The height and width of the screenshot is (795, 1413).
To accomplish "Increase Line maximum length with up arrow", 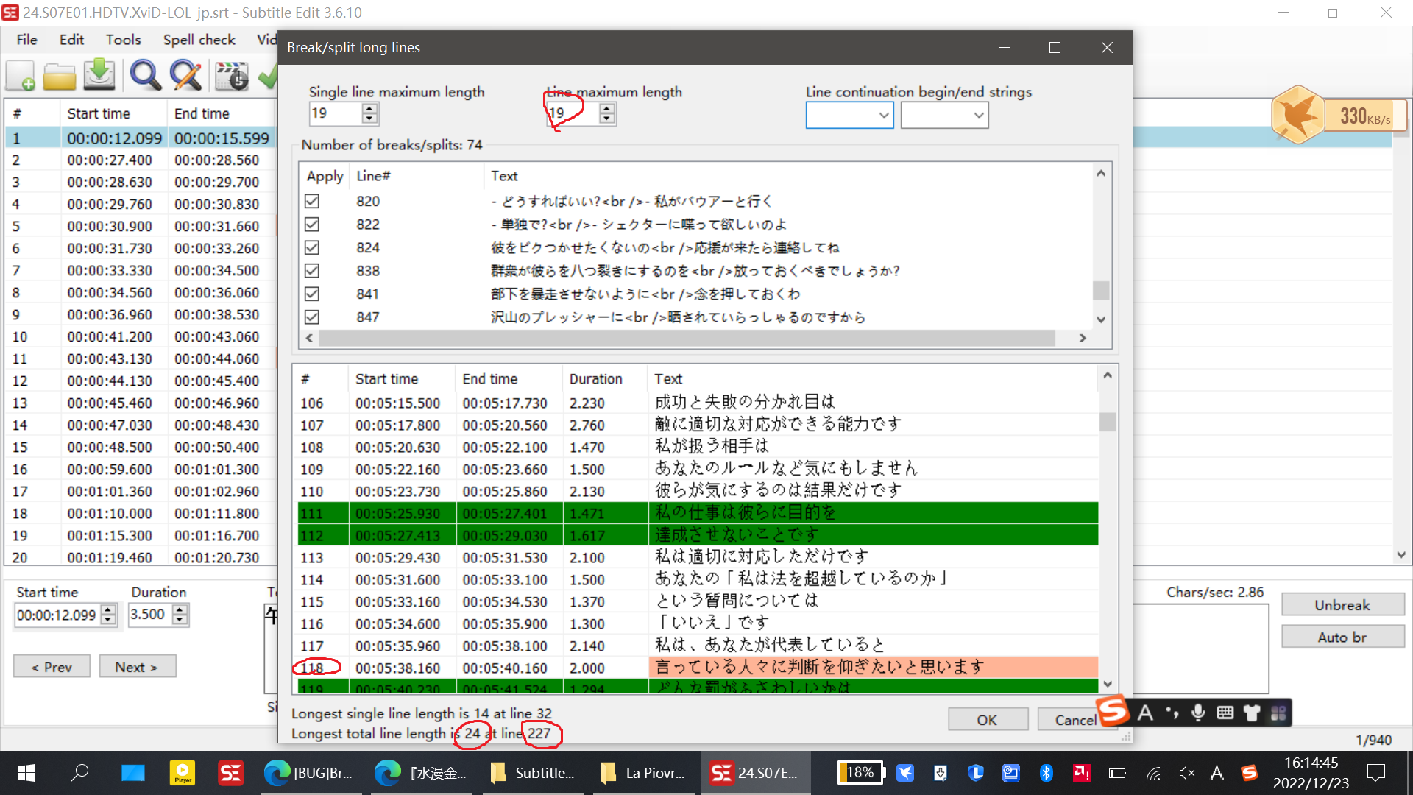I will coord(606,109).
